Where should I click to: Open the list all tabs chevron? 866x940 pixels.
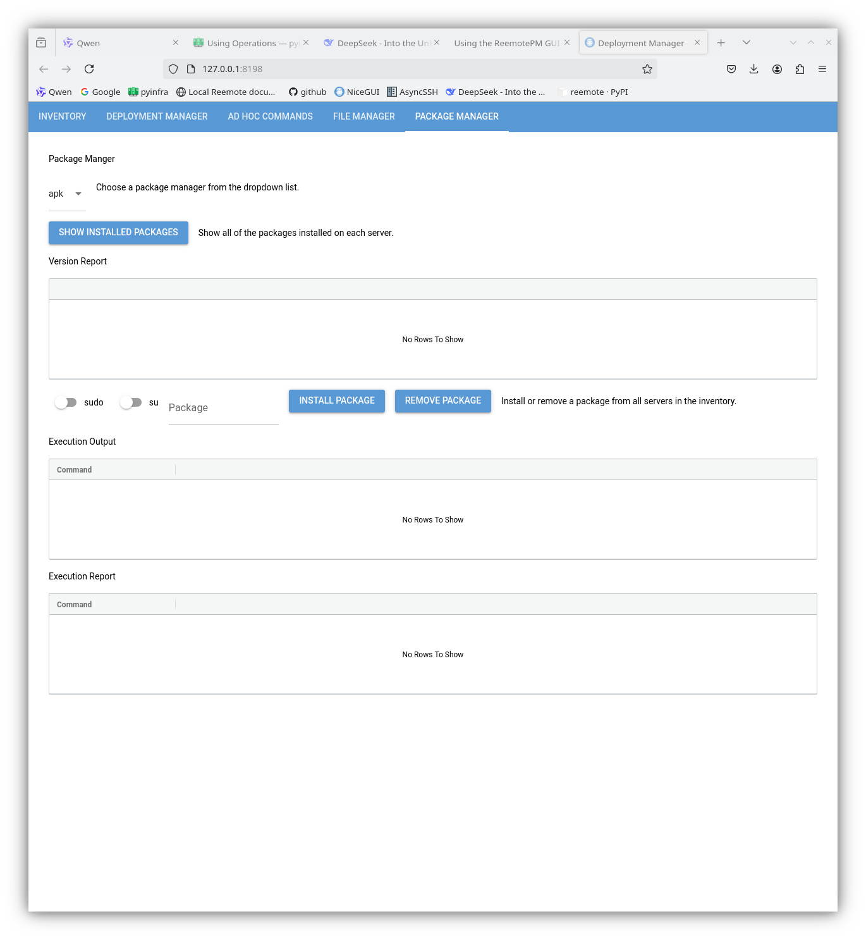click(x=746, y=43)
